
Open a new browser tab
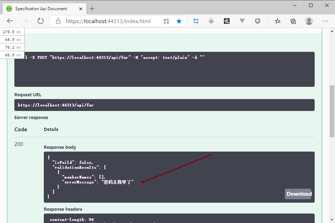coord(92,8)
